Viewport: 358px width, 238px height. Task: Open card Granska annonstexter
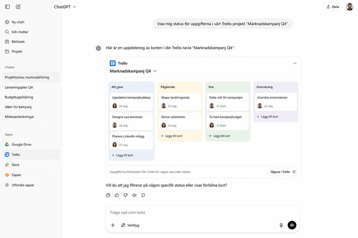275,101
